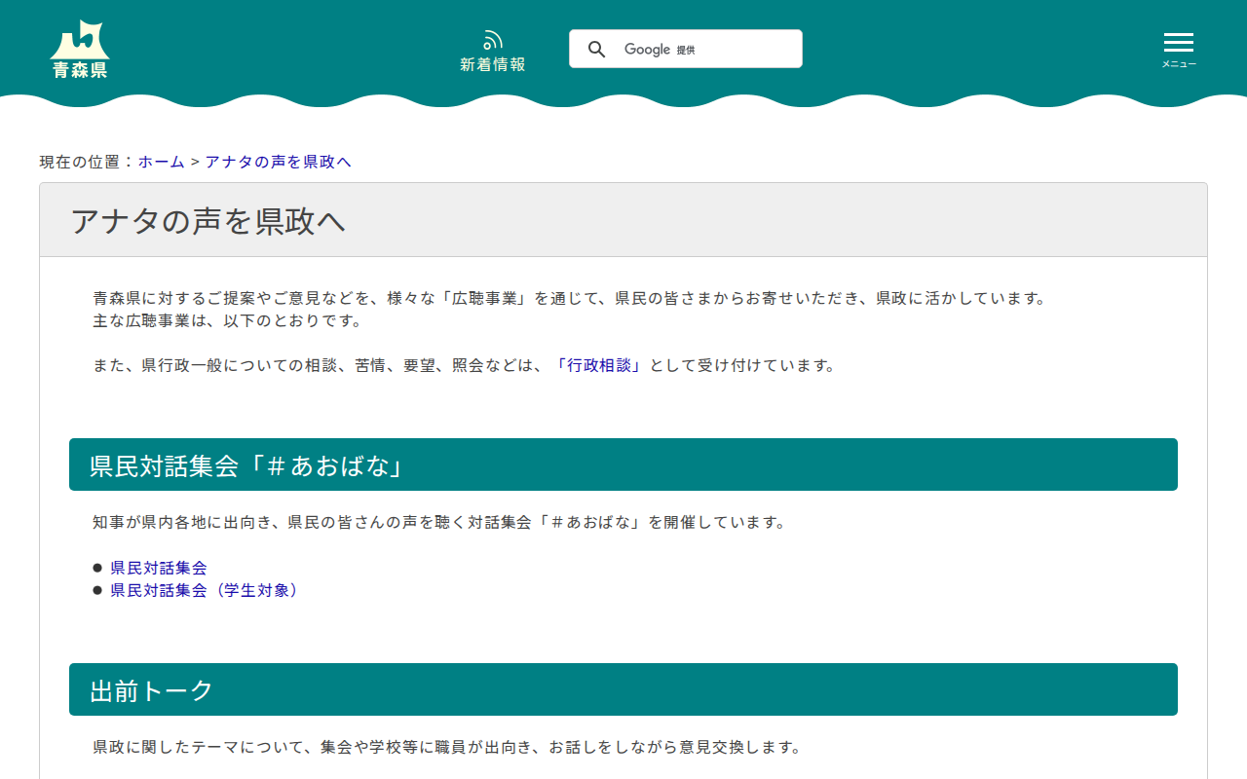Click the 出前トーク section header
The width and height of the screenshot is (1247, 779).
[x=152, y=690]
